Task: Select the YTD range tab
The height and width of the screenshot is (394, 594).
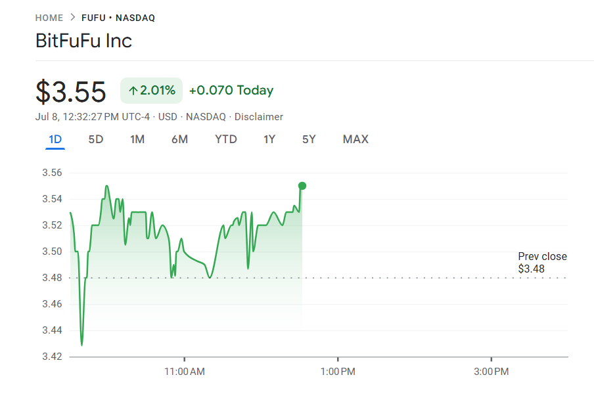Action: click(x=226, y=139)
